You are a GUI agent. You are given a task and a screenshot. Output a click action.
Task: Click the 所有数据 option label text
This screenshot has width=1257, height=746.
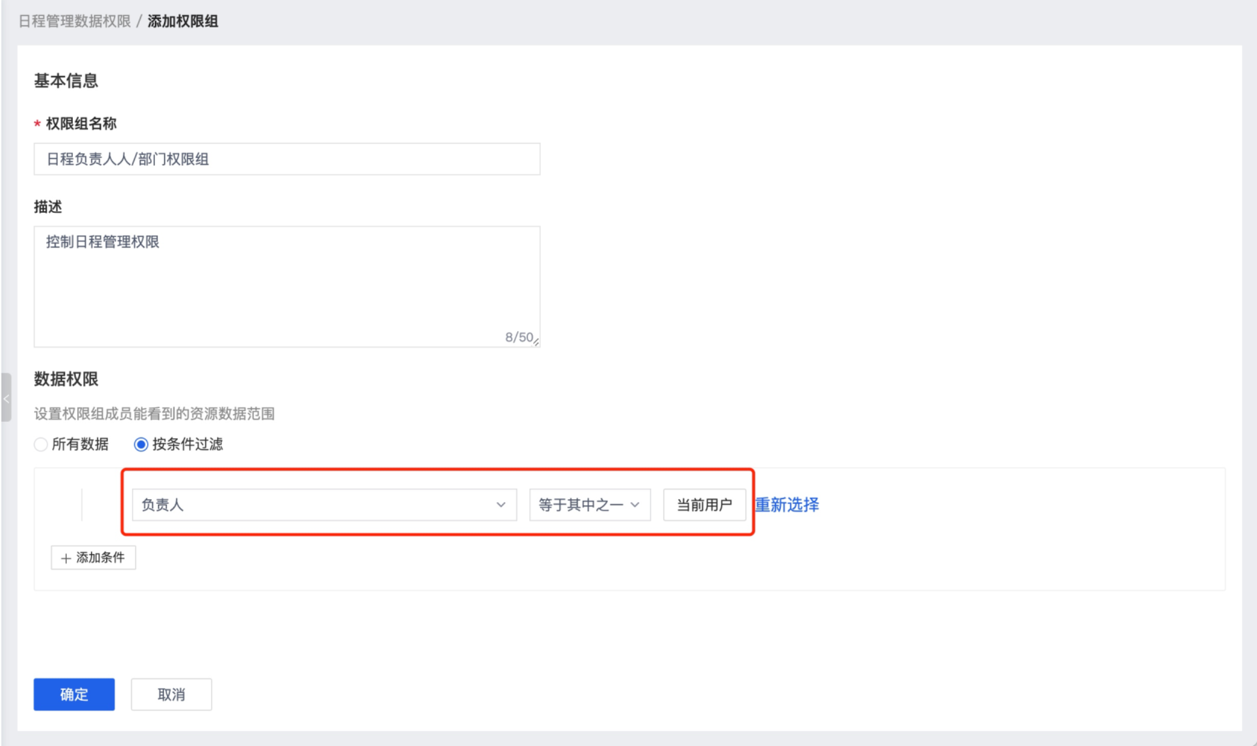[x=80, y=444]
